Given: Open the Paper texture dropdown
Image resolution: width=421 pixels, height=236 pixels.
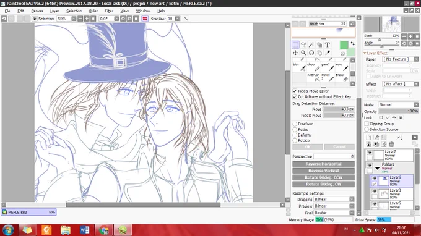Looking at the screenshot, I should coord(416,59).
